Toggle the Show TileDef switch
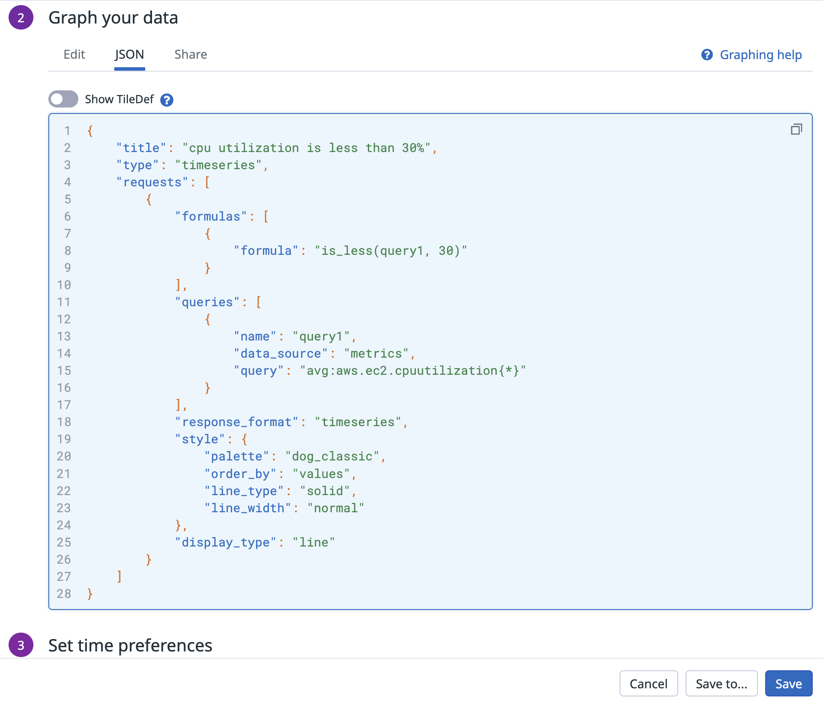Screen dimensions: 823x705 pyautogui.click(x=63, y=99)
